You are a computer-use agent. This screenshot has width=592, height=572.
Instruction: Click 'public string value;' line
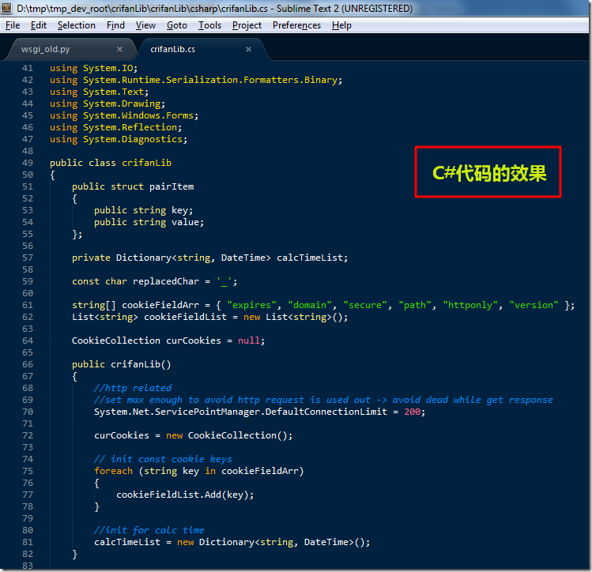click(149, 222)
